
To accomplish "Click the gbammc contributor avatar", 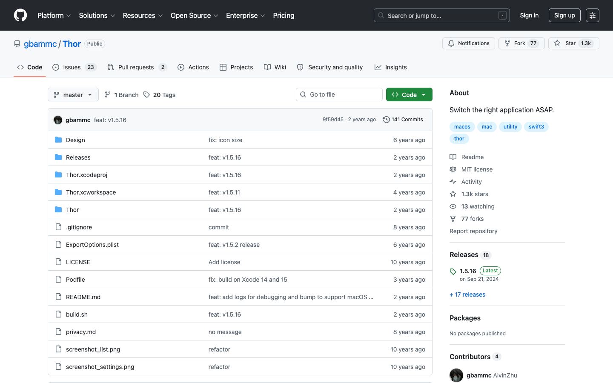I will tap(456, 375).
